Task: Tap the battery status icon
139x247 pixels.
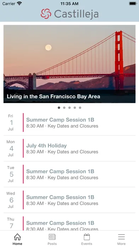Action: pos(133,4)
